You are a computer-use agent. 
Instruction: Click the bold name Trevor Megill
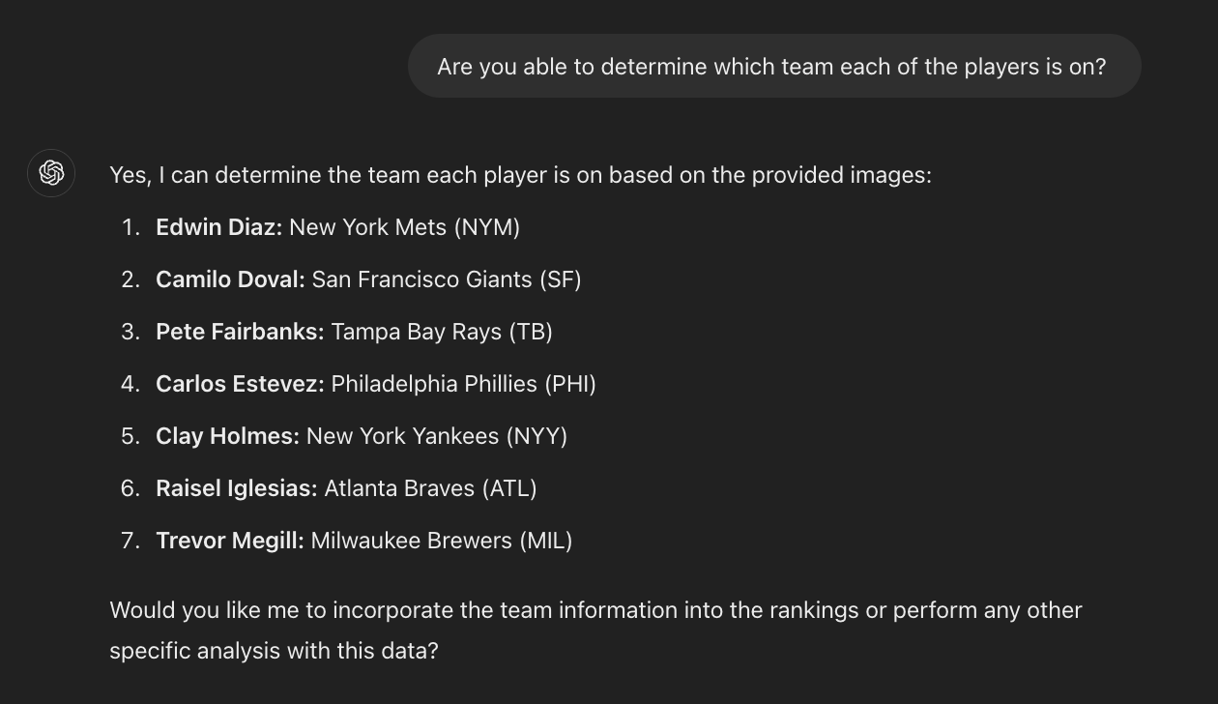230,541
